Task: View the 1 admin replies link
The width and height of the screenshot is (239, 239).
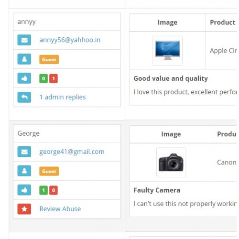Action: click(x=63, y=97)
